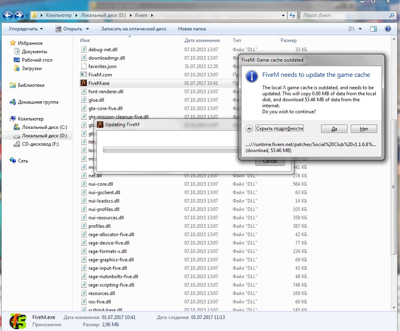Click the search magnifier icon
400x331 pixels.
392,15
